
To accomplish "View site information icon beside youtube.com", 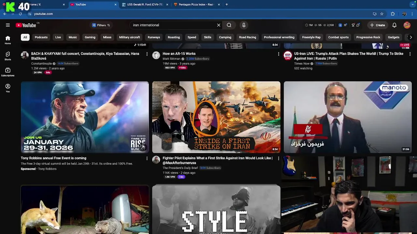I will (30, 14).
